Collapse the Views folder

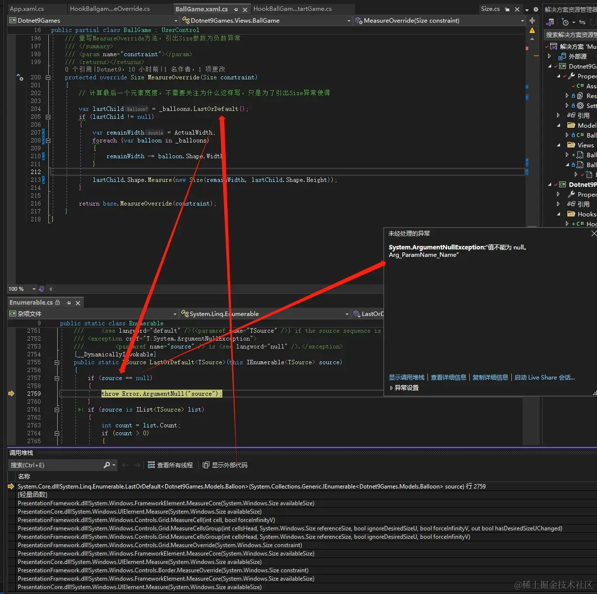pyautogui.click(x=559, y=145)
